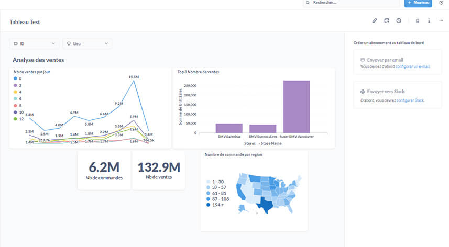Image resolution: width=449 pixels, height=247 pixels.
Task: Toggle legend series 12 green dot
Action: coord(15,119)
